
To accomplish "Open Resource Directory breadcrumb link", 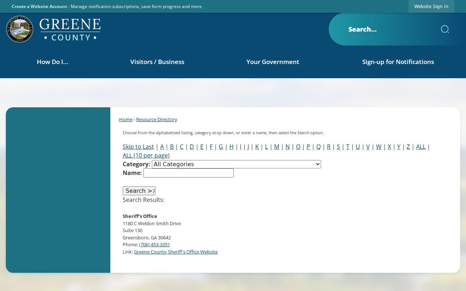I will [x=157, y=119].
